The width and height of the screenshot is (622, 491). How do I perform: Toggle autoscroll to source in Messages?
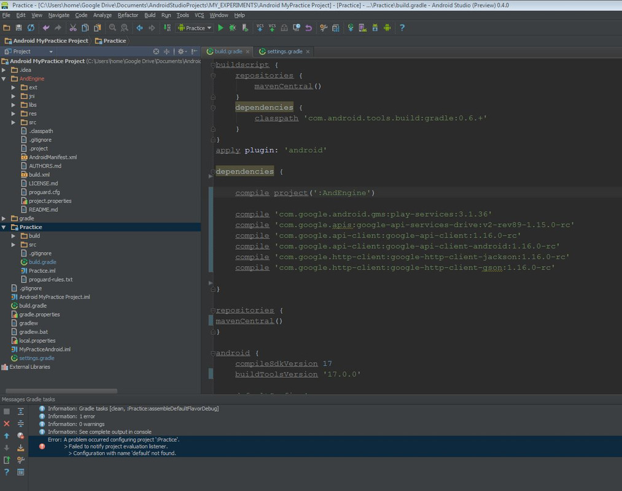click(x=21, y=448)
